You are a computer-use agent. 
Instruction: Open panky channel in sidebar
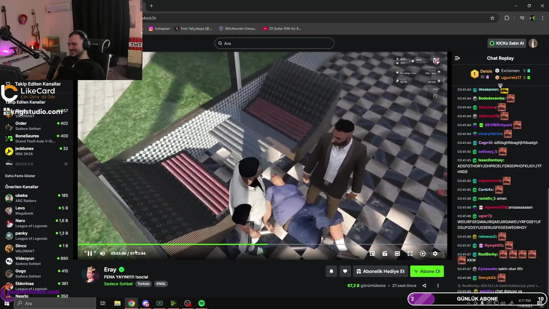pyautogui.click(x=36, y=236)
